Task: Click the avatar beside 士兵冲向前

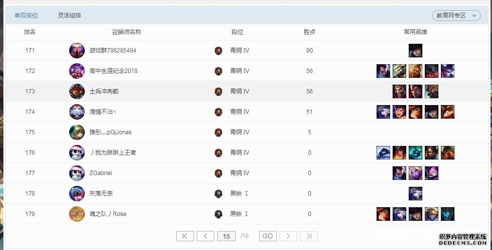Action: [77, 91]
